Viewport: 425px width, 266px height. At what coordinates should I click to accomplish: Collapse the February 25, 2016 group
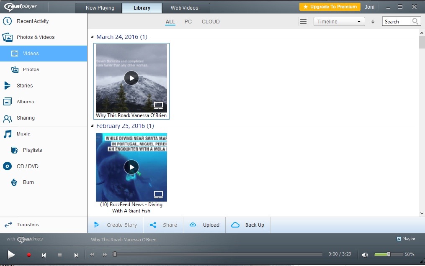click(93, 126)
